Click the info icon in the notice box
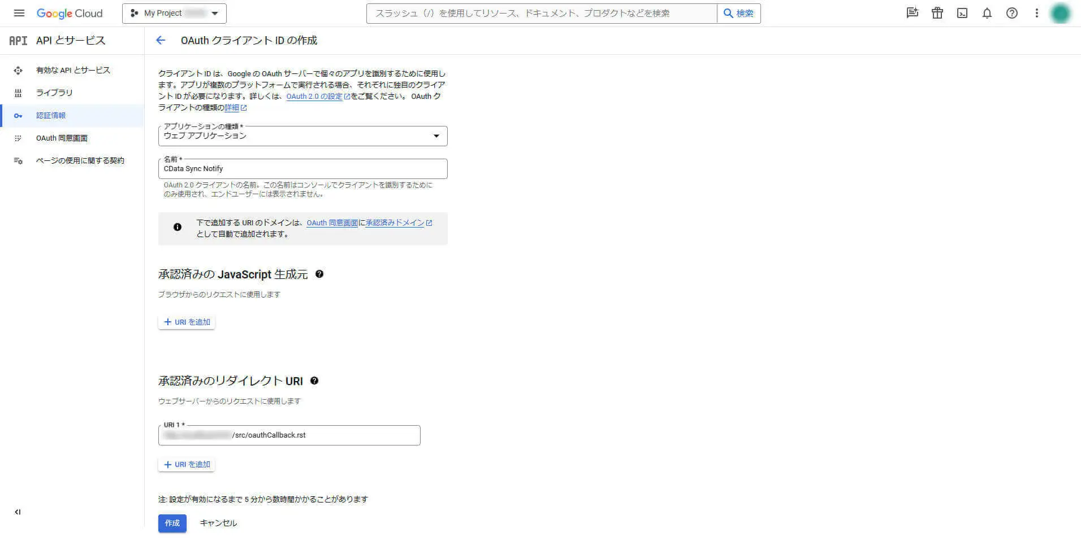1081x546 pixels. pos(178,227)
